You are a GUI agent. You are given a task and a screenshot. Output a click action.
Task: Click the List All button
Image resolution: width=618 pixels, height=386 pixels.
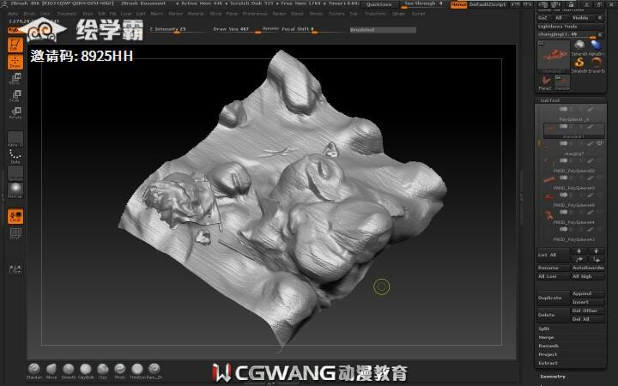554,255
